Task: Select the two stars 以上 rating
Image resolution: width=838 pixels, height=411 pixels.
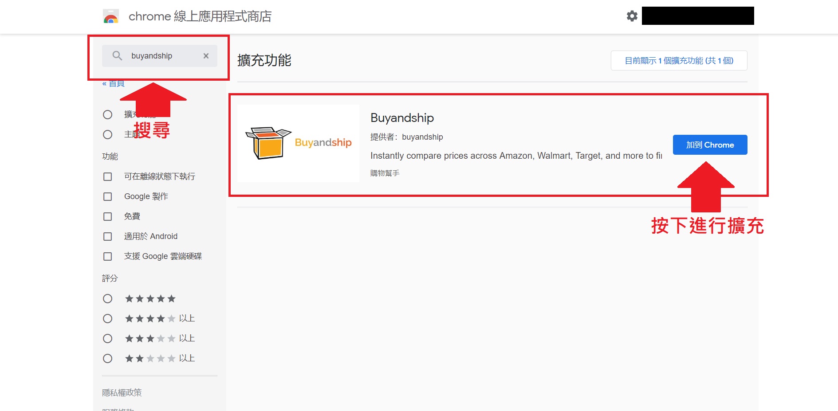Action: pyautogui.click(x=107, y=359)
